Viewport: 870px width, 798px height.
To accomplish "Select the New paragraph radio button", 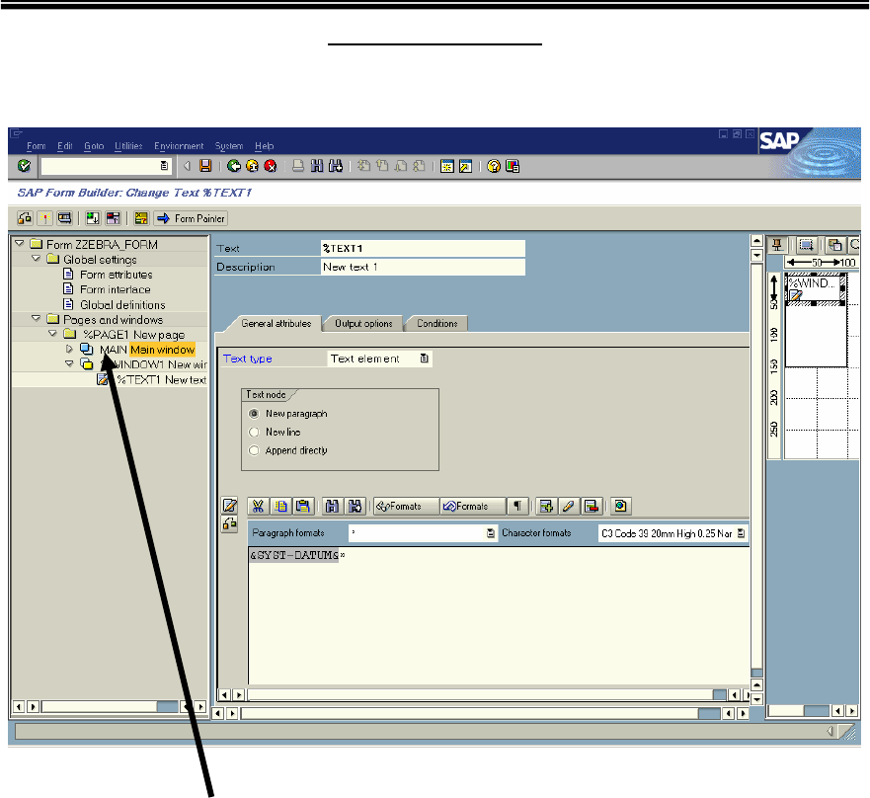I will pos(254,414).
